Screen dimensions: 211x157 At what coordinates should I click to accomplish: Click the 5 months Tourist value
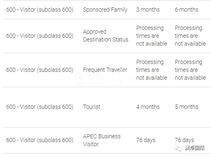click(x=186, y=107)
